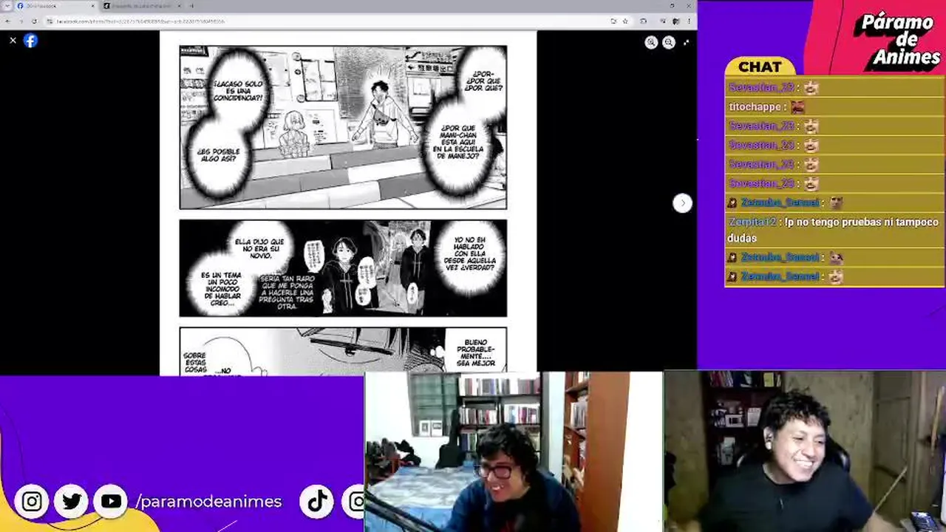Click the YouTube icon in the overlay
This screenshot has height=532, width=946.
[x=111, y=502]
